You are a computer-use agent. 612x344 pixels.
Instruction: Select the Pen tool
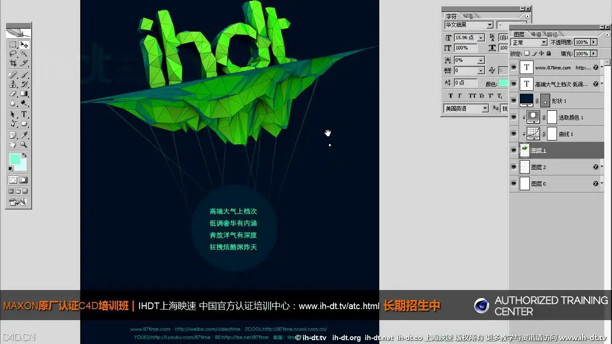click(x=13, y=124)
